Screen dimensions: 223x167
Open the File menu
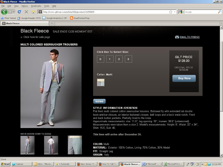[x=3, y=6]
